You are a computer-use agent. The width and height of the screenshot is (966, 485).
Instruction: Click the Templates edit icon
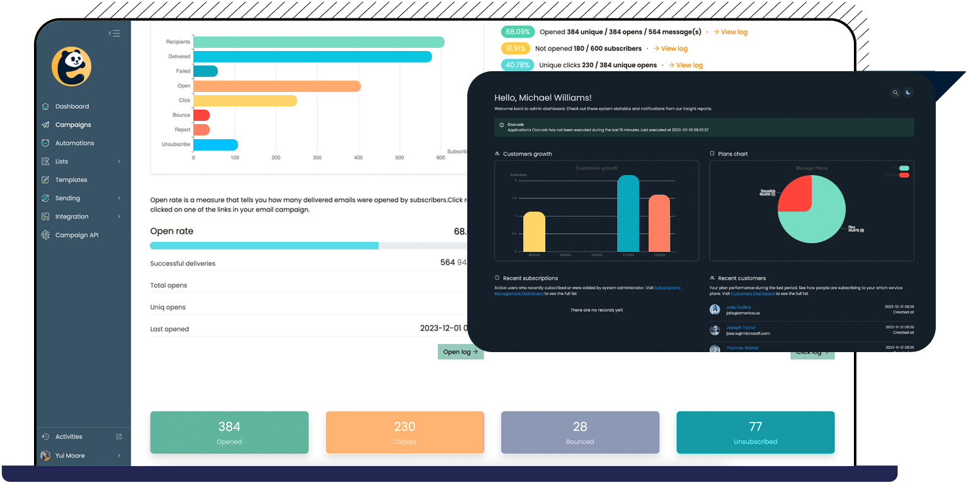coord(45,180)
